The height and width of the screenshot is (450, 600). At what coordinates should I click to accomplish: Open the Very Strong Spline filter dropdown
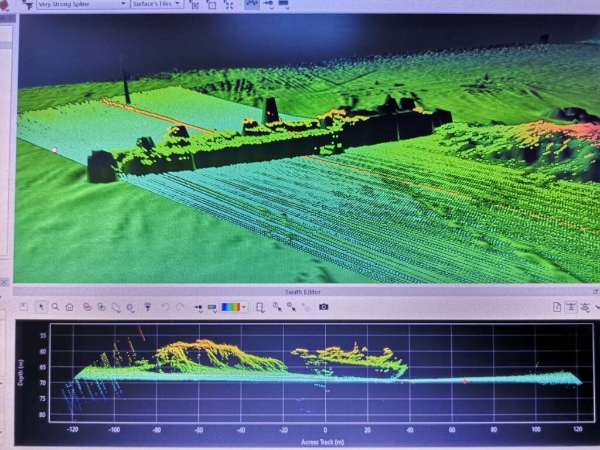(x=82, y=4)
